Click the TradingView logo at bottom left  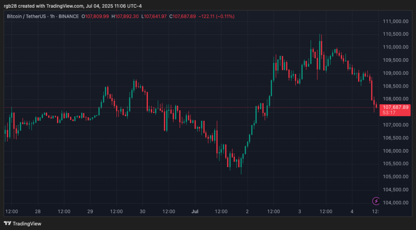23,223
